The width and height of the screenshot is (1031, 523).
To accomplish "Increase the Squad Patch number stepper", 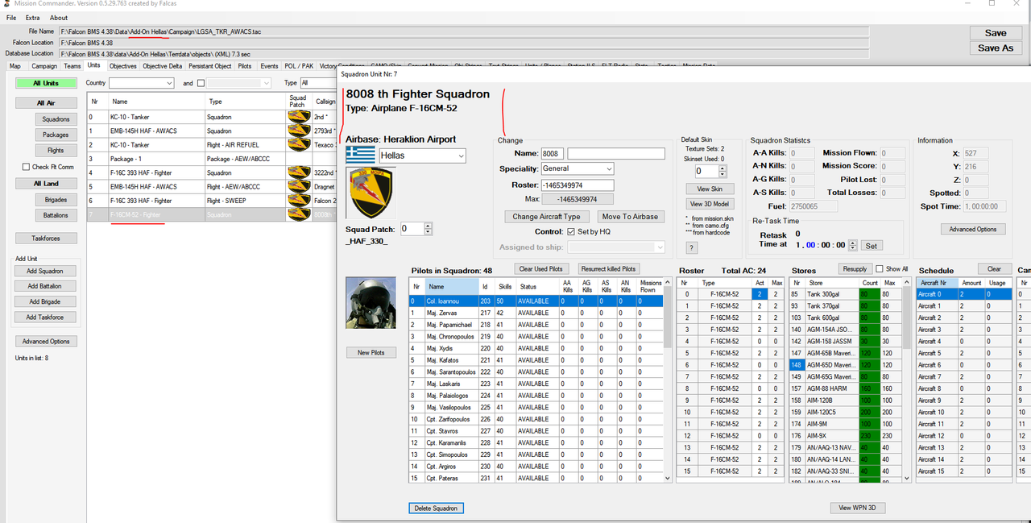I will click(x=429, y=226).
